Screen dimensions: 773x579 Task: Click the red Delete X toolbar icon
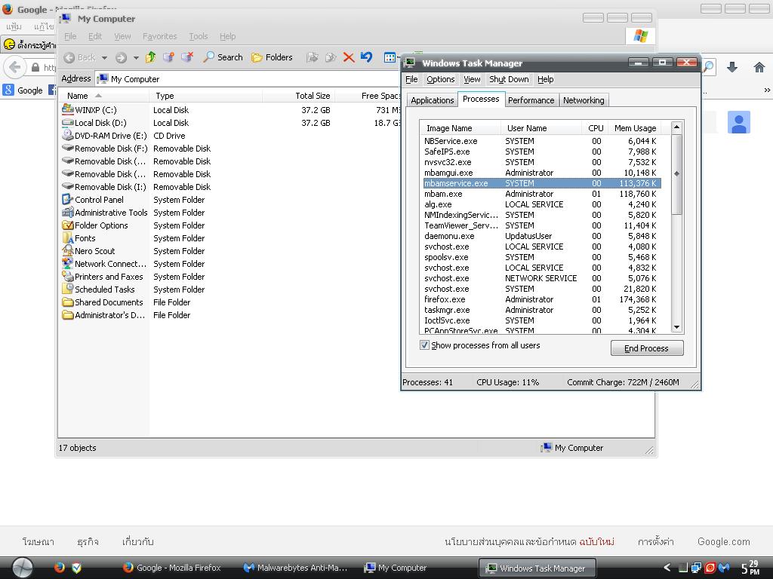(x=349, y=57)
